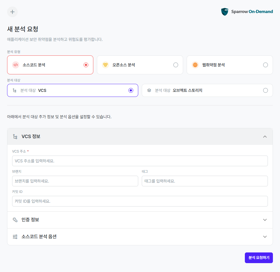Image resolution: width=280 pixels, height=272 pixels.
Task: Expand the 소스코드 분석 옵션 section
Action: point(265,237)
